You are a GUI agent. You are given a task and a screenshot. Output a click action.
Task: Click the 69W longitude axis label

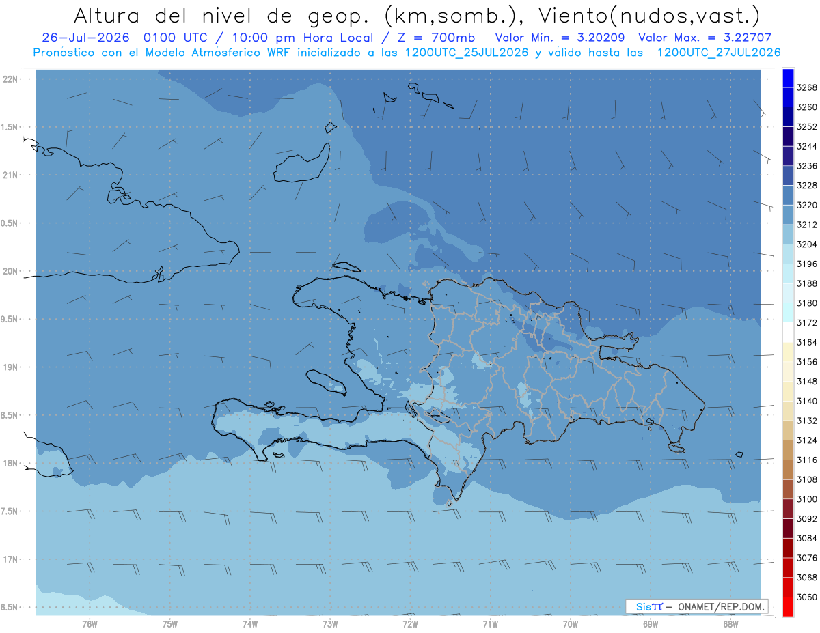tap(651, 624)
